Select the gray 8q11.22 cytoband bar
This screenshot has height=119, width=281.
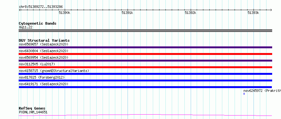(x=146, y=31)
